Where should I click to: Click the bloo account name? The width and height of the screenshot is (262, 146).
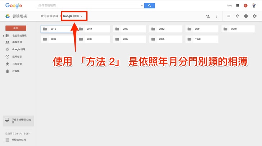click(230, 5)
